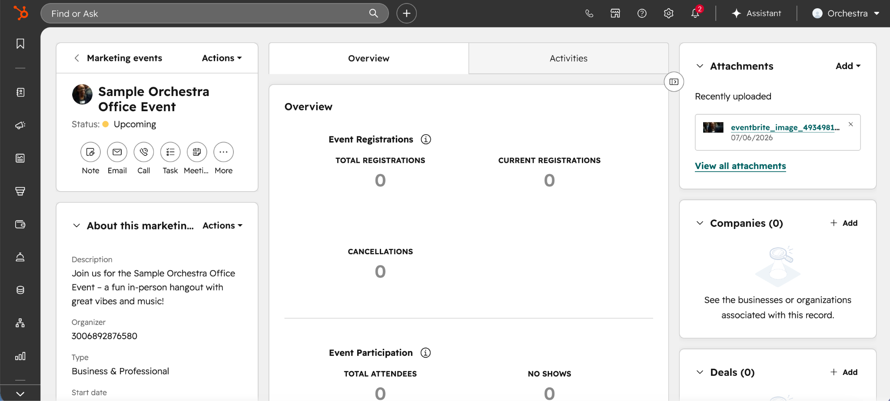Open the Marketing megaphone sidebar icon
The height and width of the screenshot is (401, 890).
[x=20, y=125]
